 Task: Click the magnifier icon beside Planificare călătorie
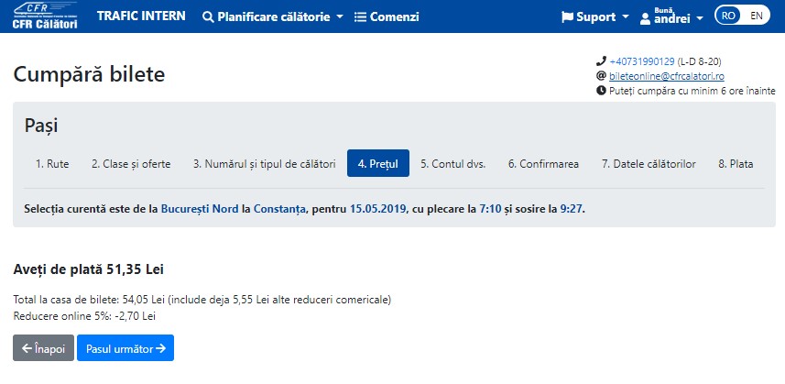click(208, 16)
